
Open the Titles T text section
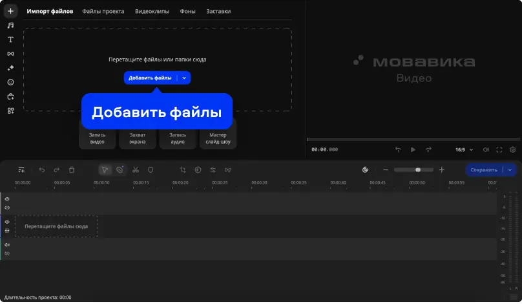(x=10, y=39)
